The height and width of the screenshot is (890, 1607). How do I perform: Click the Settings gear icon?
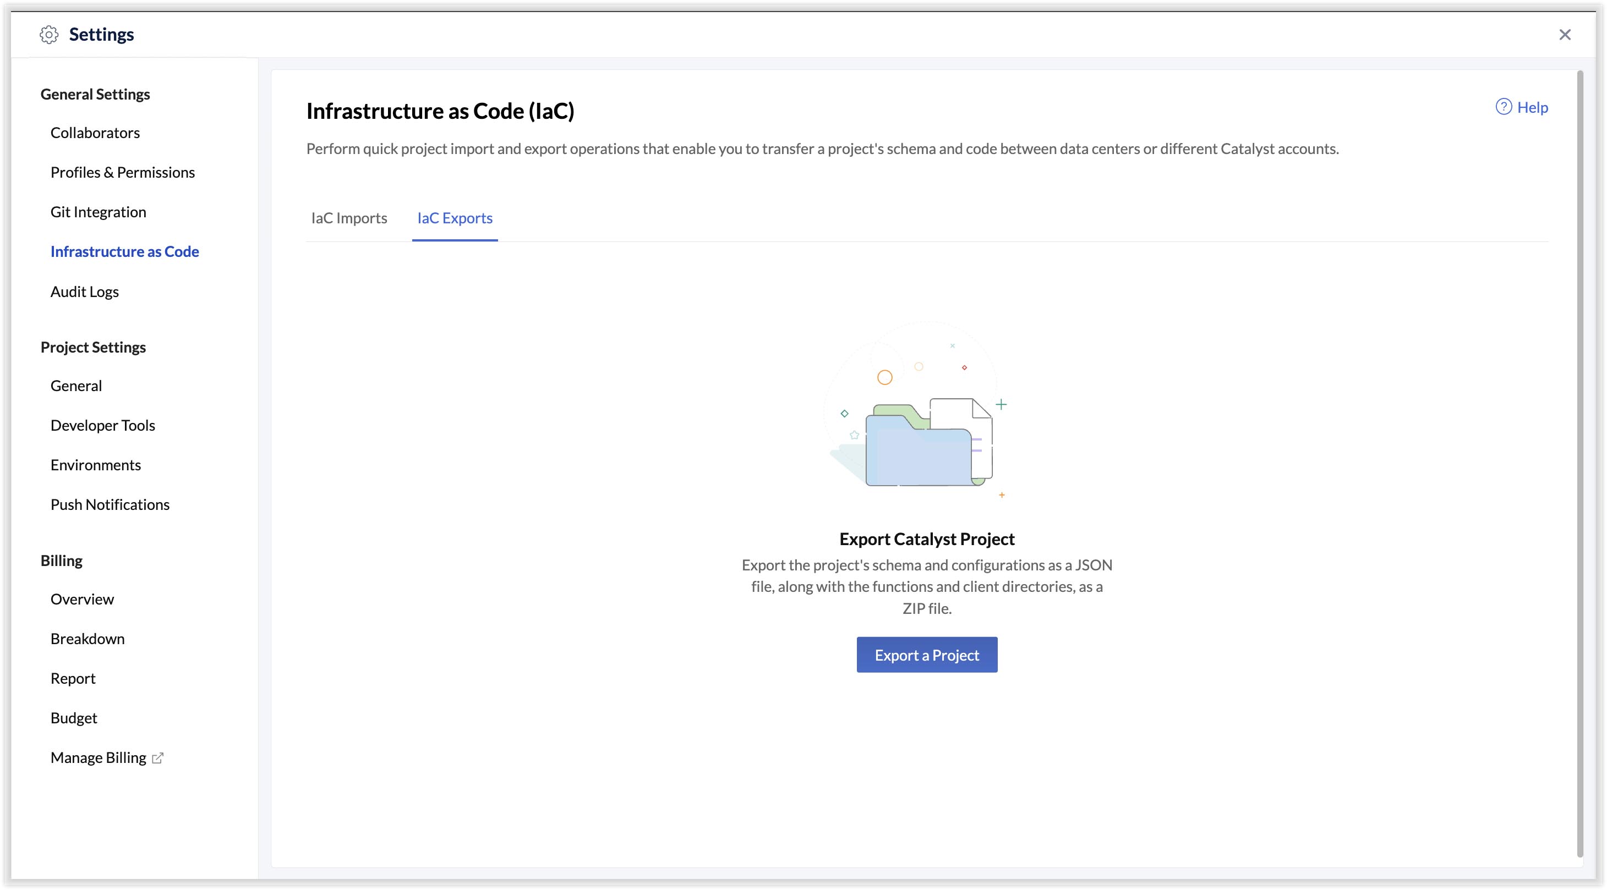point(50,34)
